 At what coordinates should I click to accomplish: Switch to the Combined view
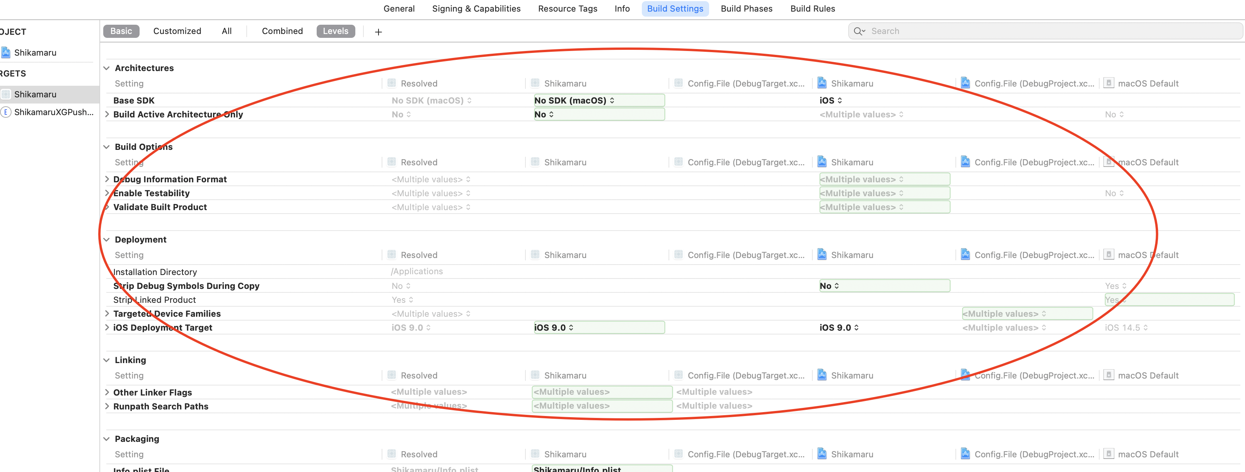282,31
